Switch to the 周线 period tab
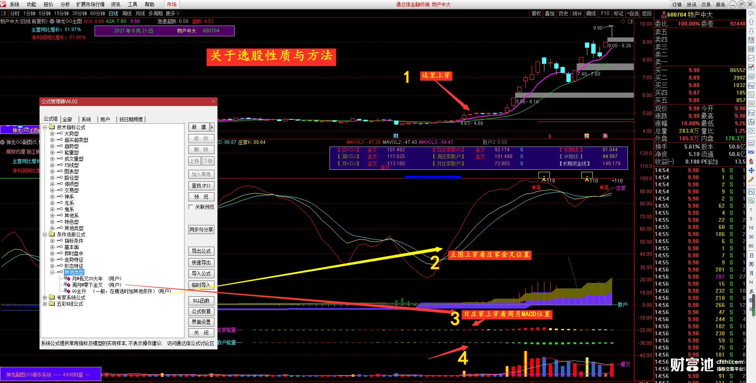756x383 pixels. tap(127, 13)
